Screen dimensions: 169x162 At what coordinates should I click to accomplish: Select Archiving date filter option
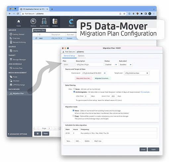(x=74, y=92)
